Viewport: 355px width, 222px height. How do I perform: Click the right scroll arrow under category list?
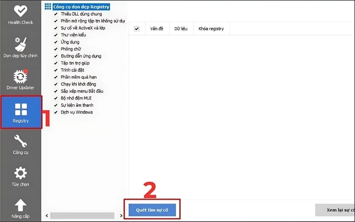[121, 216]
